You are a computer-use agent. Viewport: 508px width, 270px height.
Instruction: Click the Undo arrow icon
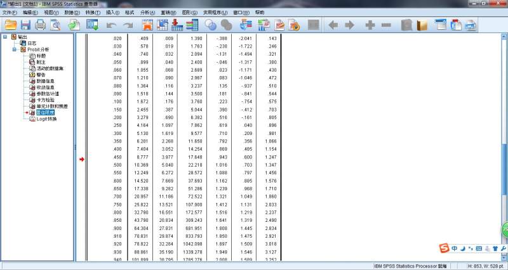click(x=111, y=25)
